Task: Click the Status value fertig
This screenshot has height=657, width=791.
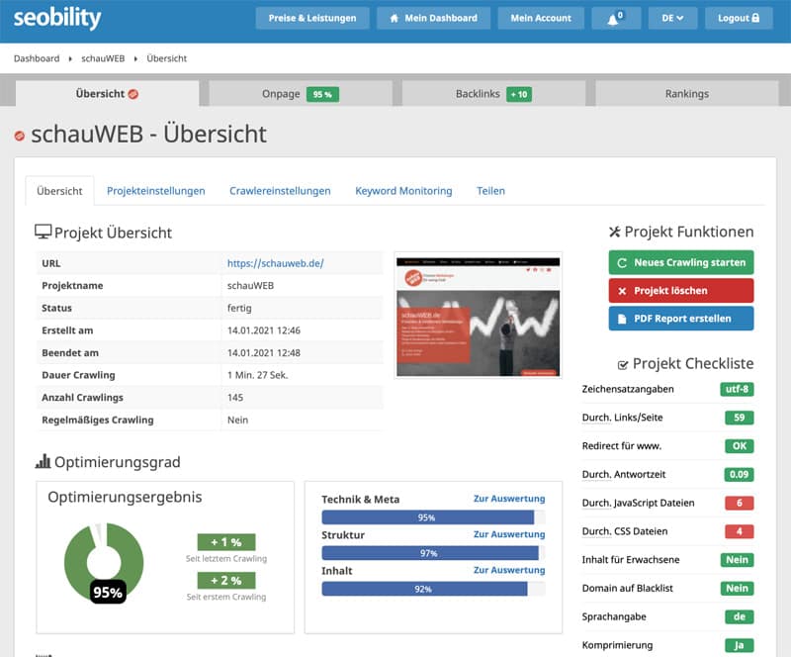Action: (x=239, y=308)
